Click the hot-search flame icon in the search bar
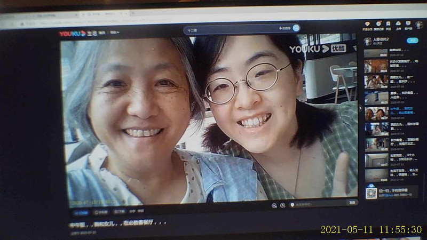 pyautogui.click(x=281, y=28)
